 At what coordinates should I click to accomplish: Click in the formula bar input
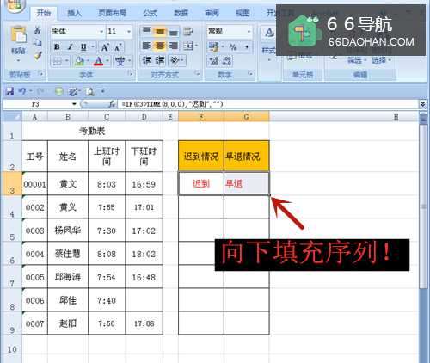click(268, 104)
